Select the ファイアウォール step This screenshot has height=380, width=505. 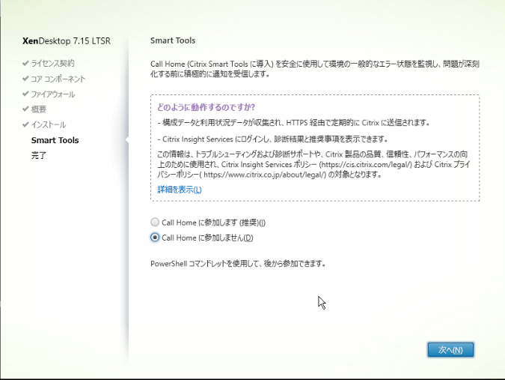(x=53, y=94)
